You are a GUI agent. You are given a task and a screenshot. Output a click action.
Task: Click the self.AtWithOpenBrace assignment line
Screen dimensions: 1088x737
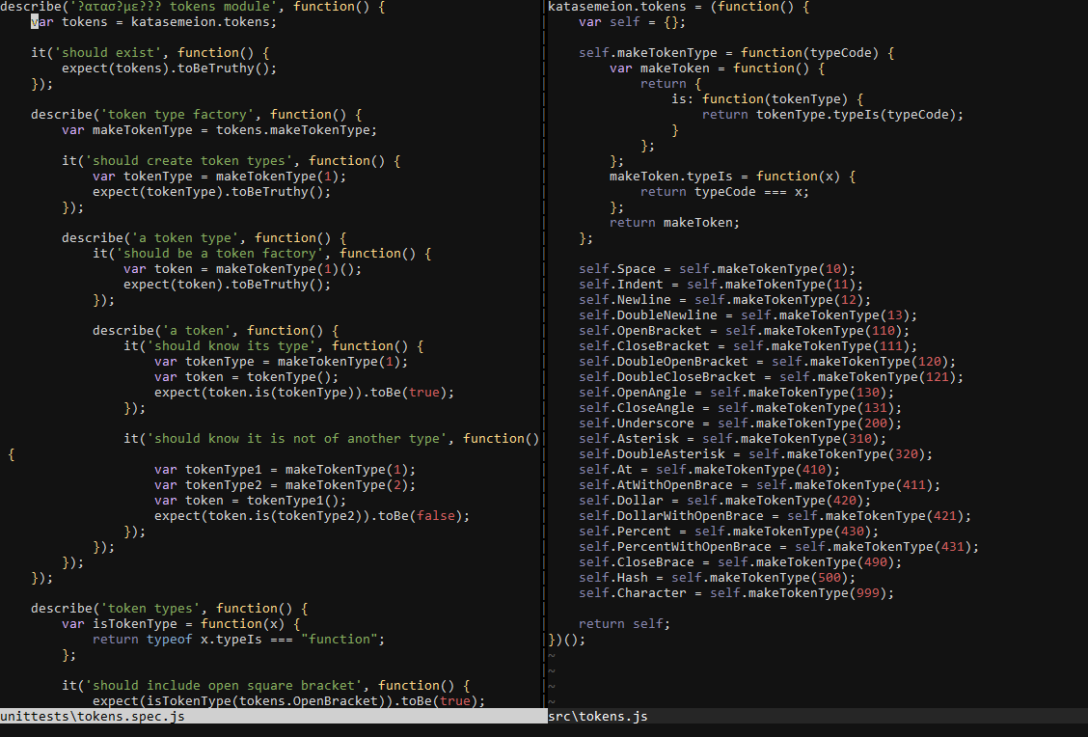pyautogui.click(x=760, y=485)
